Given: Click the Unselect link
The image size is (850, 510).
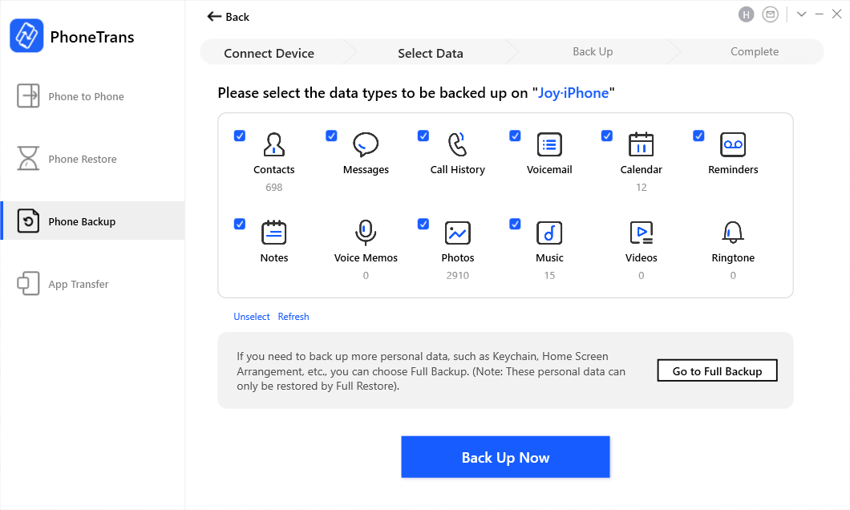Looking at the screenshot, I should tap(252, 317).
